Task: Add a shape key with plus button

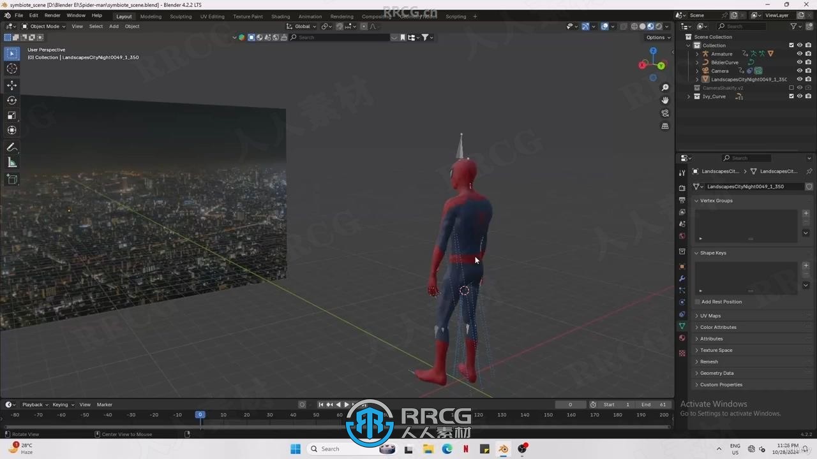Action: [806, 266]
